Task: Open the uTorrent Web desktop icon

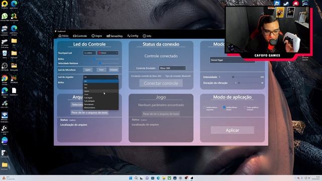Action: pos(5,17)
